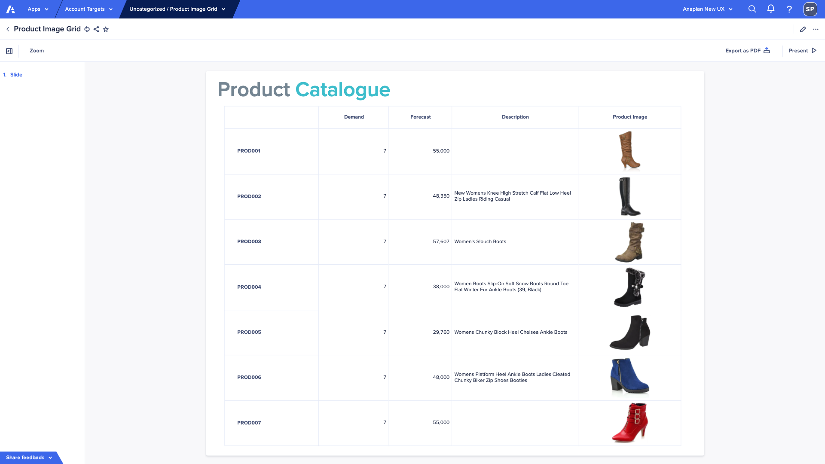
Task: Click the blue ankle boot product image
Action: [x=629, y=377]
